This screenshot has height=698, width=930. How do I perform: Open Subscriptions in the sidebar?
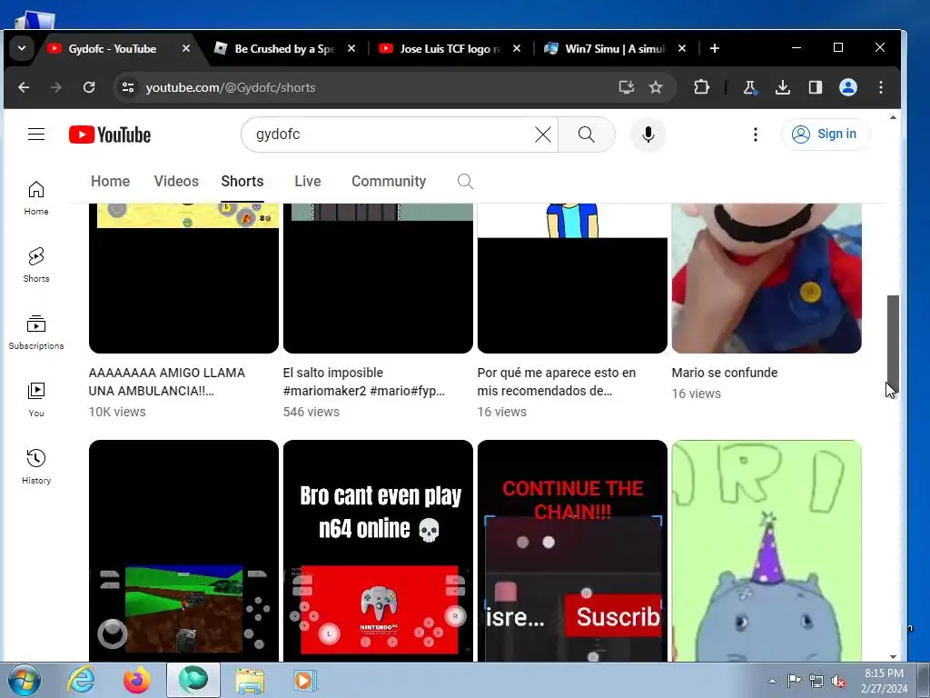pyautogui.click(x=36, y=333)
